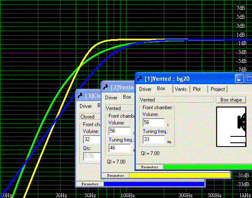Edit the Volume field showing 32 in window [3]

tap(92, 139)
